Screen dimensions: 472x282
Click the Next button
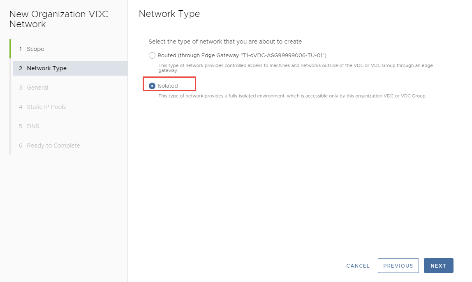[x=438, y=266]
